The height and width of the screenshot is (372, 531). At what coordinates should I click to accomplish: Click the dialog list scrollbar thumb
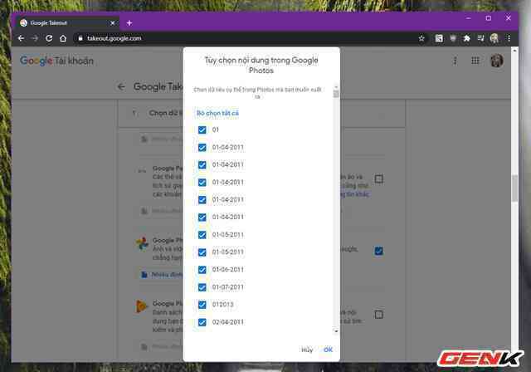click(x=336, y=94)
